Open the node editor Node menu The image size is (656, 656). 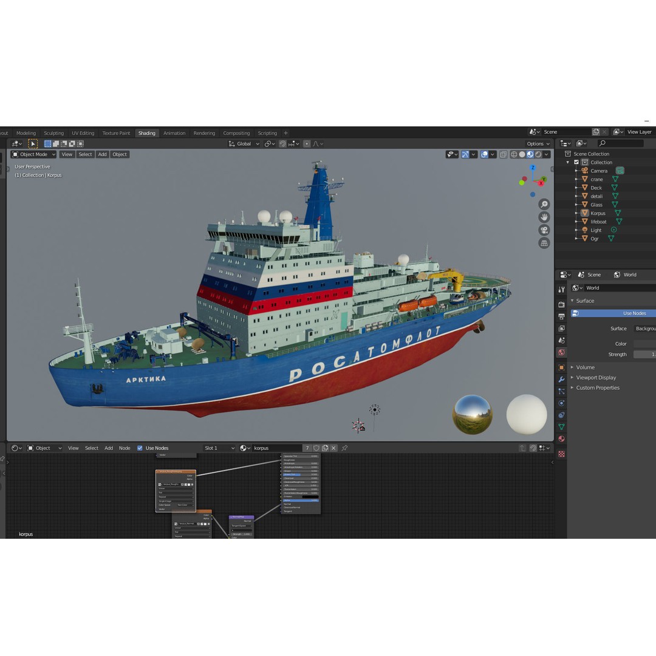125,448
